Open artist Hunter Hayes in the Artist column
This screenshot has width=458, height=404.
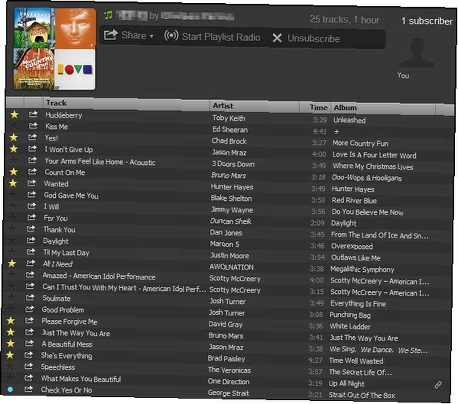(232, 187)
